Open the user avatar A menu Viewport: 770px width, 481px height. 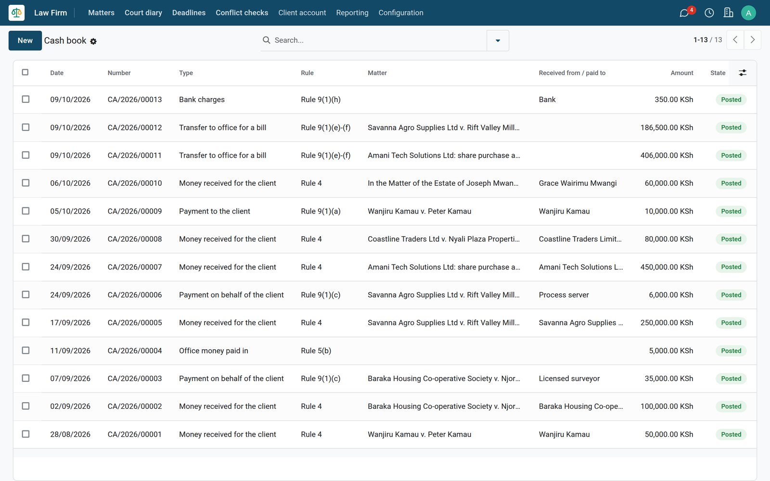coord(748,13)
